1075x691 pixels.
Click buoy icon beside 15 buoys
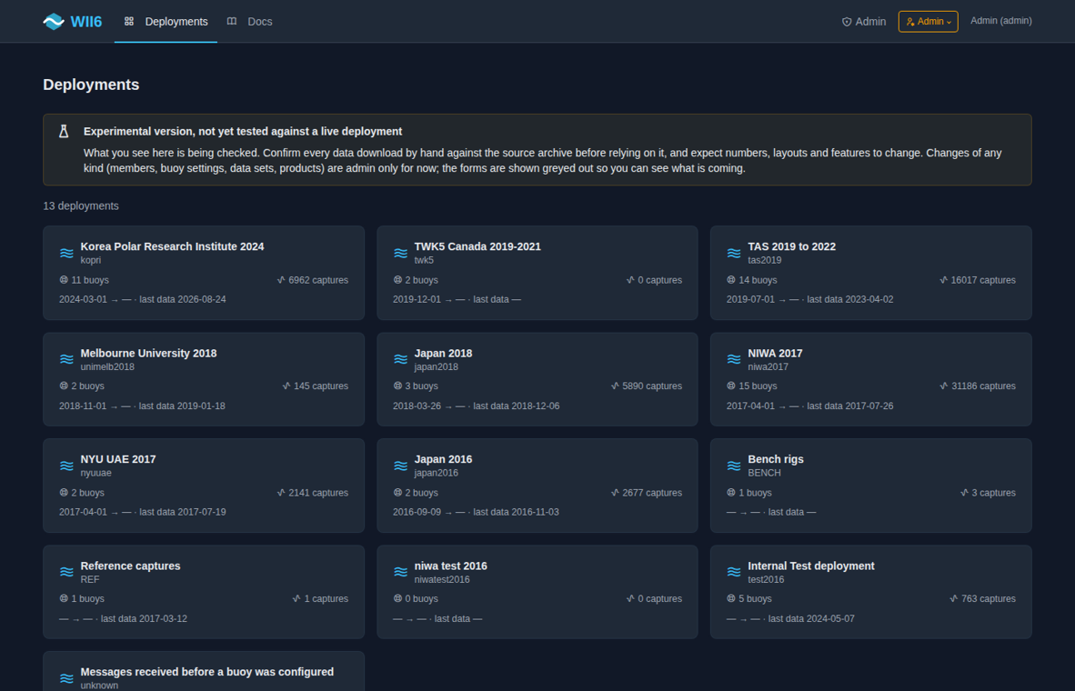point(731,386)
